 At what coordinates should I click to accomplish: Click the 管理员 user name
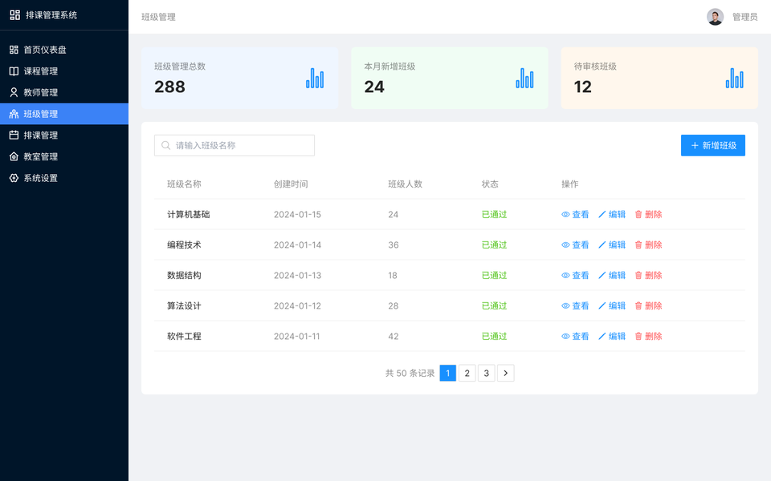click(745, 17)
